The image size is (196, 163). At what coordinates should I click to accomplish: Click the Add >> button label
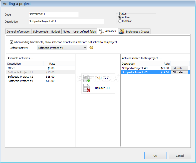pos(102,78)
